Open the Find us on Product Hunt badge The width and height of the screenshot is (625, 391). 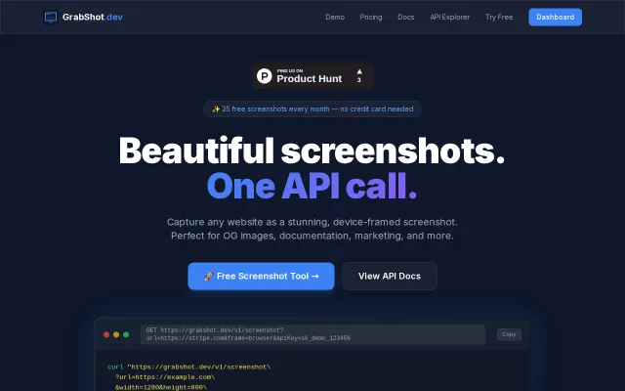[312, 76]
